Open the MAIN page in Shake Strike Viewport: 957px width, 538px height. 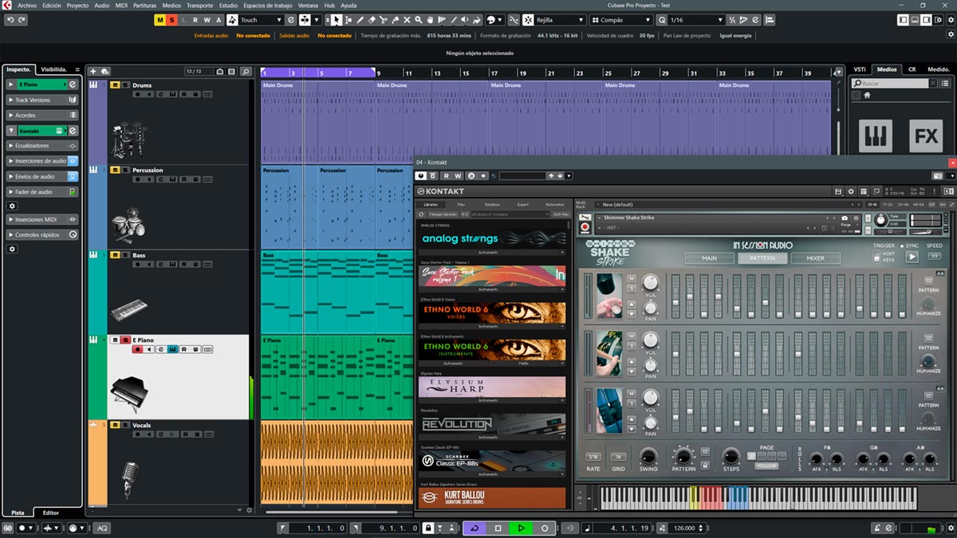709,258
